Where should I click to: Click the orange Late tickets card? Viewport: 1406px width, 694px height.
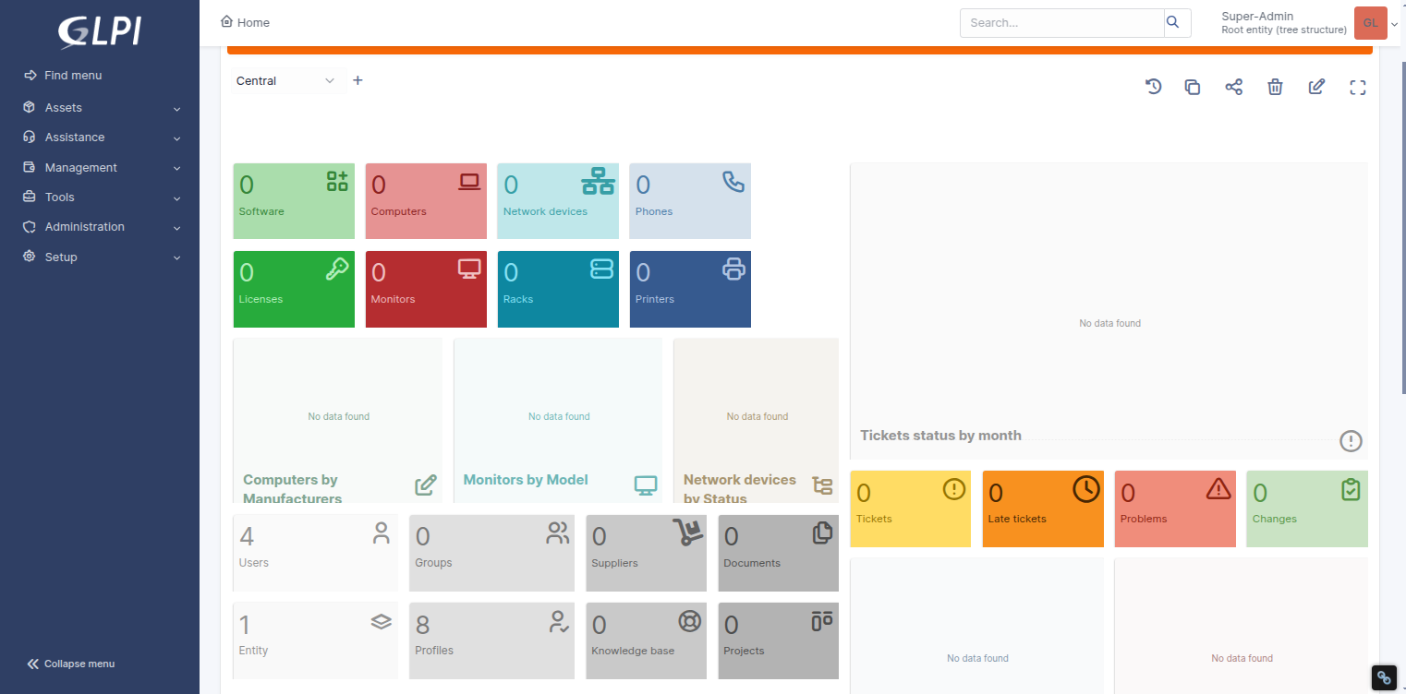(x=1042, y=509)
